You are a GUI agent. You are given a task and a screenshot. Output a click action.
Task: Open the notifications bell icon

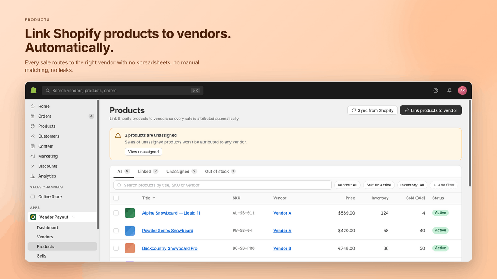[449, 91]
